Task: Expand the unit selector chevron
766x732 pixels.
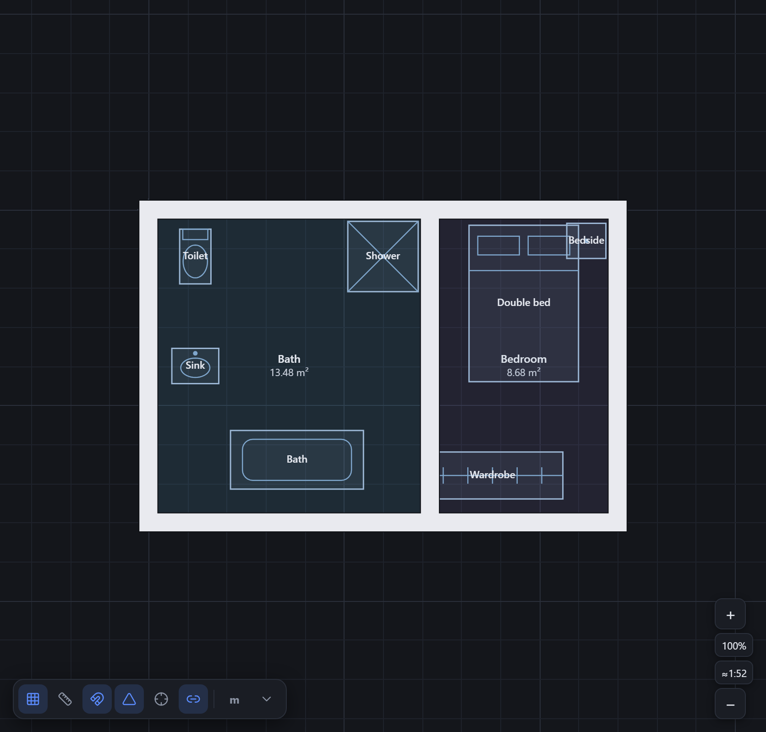Action: point(267,699)
